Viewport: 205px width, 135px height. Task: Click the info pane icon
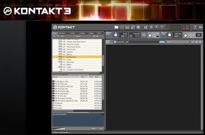(x=138, y=27)
